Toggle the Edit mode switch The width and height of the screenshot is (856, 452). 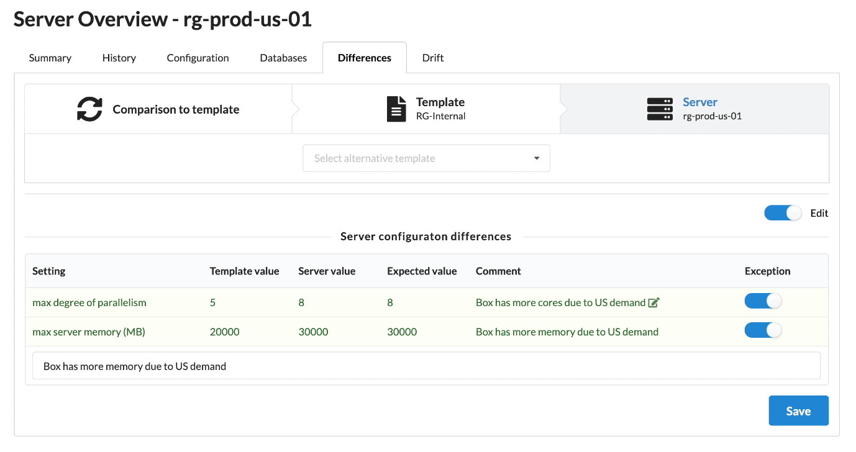(783, 213)
